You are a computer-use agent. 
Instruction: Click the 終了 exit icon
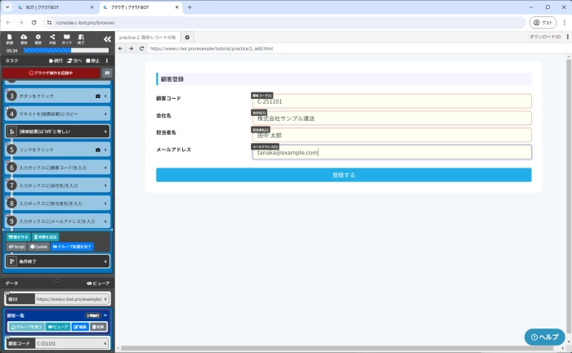click(82, 38)
